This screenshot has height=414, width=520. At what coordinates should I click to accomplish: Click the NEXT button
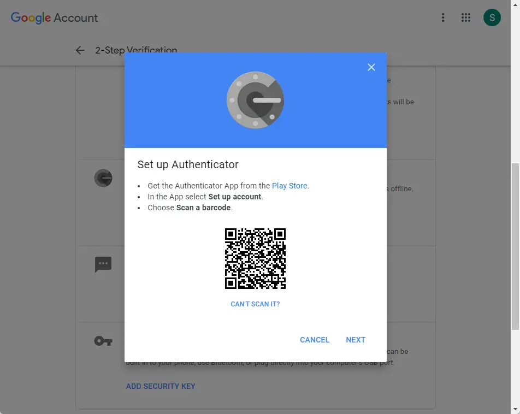356,340
